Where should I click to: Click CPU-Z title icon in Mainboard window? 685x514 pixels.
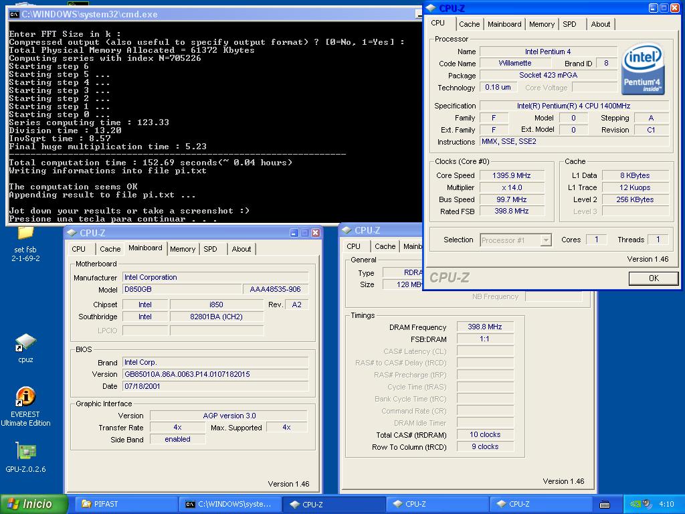pos(71,233)
